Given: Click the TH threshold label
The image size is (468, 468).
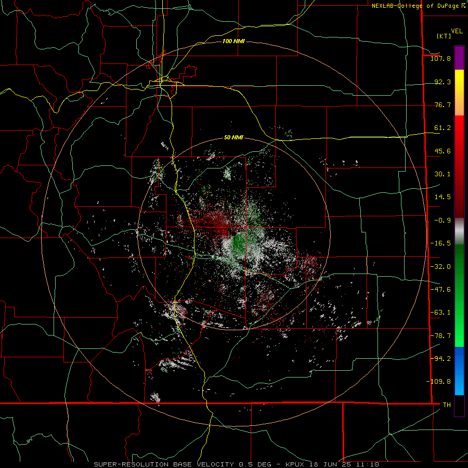Looking at the screenshot, I should pyautogui.click(x=447, y=405).
